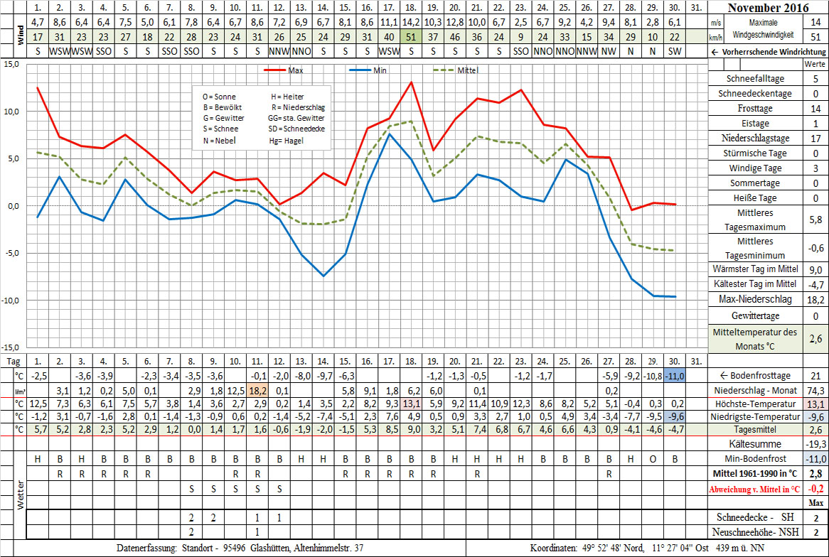Select the red Abweichung v. Mittel label
829x557 pixels.
click(754, 488)
